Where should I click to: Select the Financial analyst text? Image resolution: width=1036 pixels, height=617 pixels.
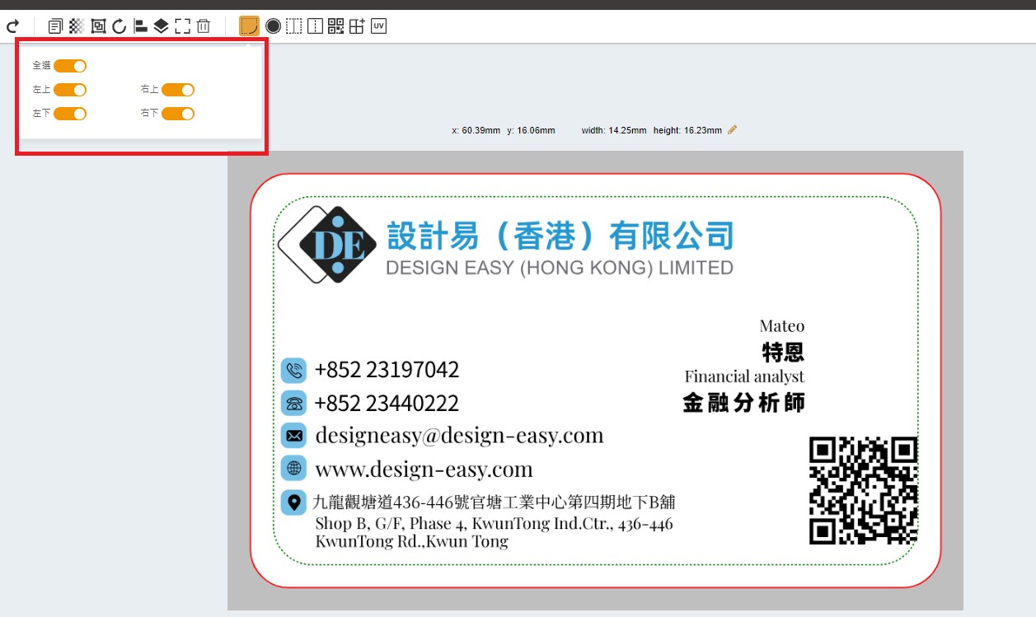click(x=744, y=376)
